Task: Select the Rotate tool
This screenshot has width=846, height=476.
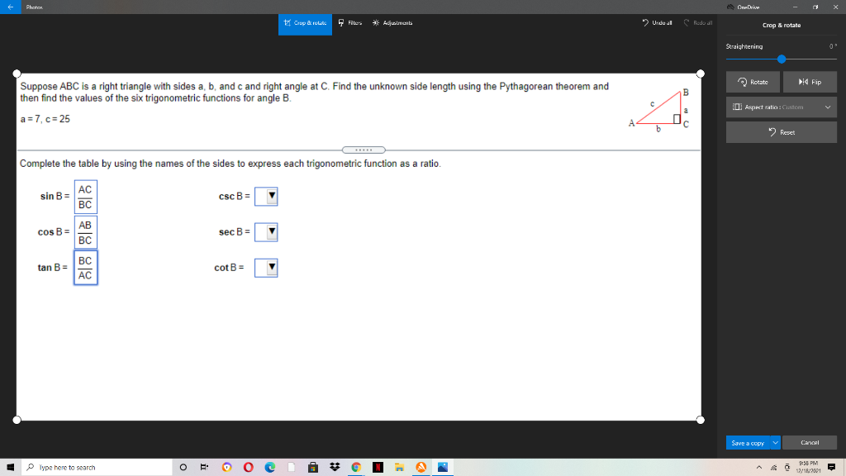Action: [x=753, y=82]
